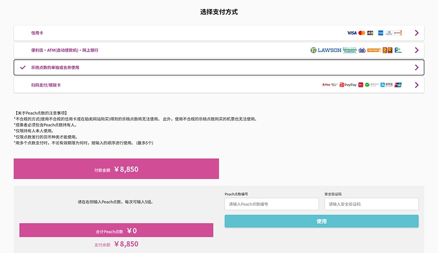Click the FamilyMart logo

tap(349, 50)
